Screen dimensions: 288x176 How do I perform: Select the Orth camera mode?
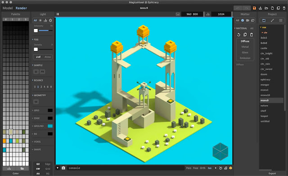point(202,168)
